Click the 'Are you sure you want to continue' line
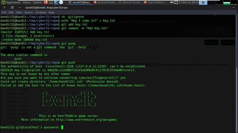Screen dimensions: 238x133 tap(63, 78)
